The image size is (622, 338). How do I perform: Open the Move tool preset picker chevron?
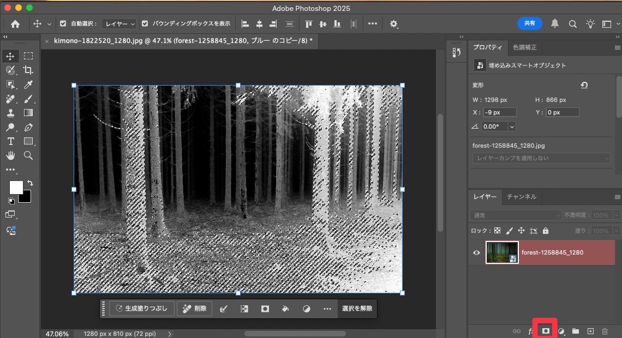[49, 24]
